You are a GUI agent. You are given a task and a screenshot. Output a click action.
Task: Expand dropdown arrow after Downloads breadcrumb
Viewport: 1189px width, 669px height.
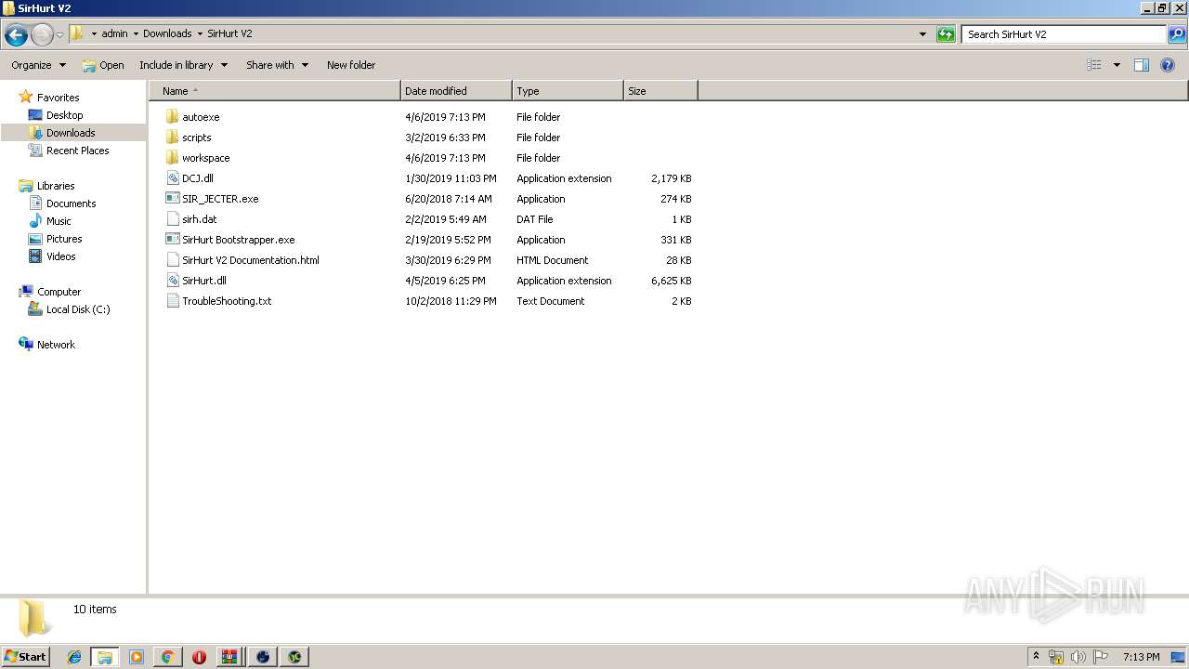(x=200, y=33)
